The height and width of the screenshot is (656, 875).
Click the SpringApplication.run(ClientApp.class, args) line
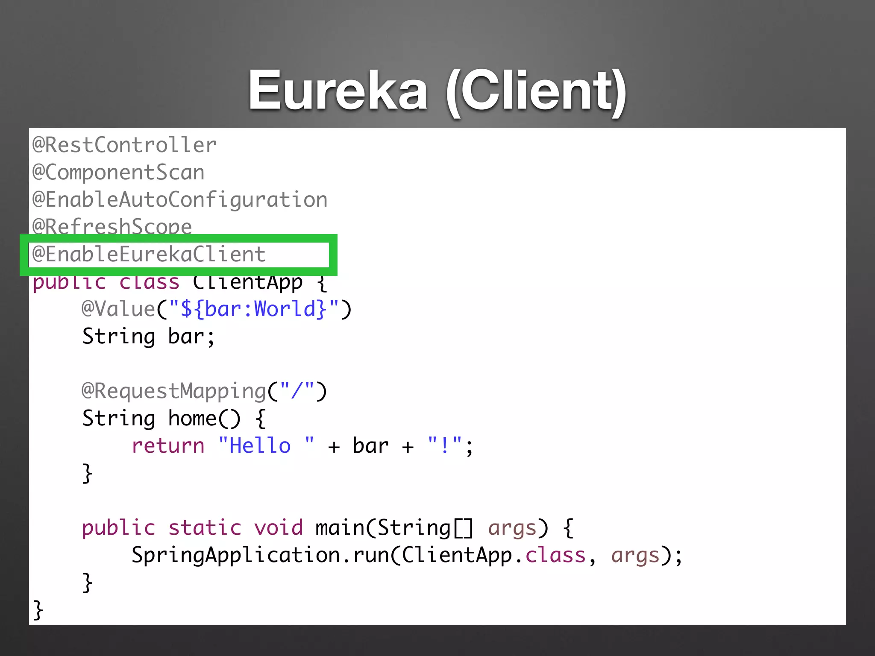407,556
